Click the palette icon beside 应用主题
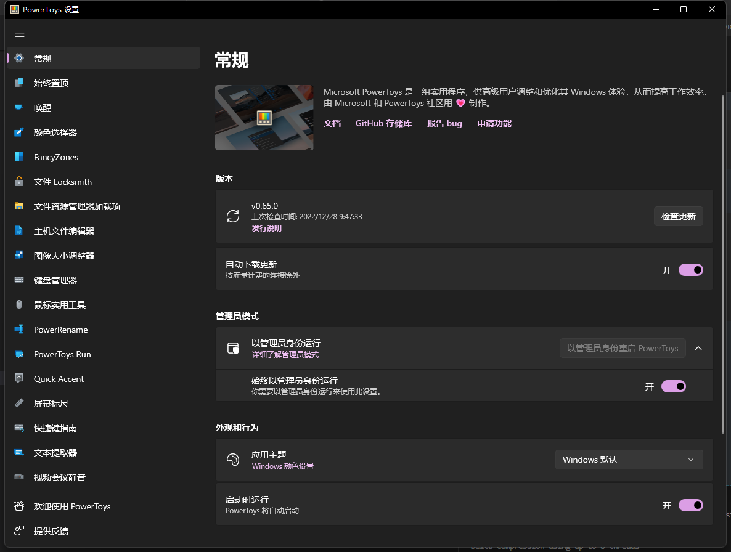 coord(233,460)
